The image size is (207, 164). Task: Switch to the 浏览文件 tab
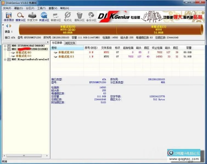(70, 43)
